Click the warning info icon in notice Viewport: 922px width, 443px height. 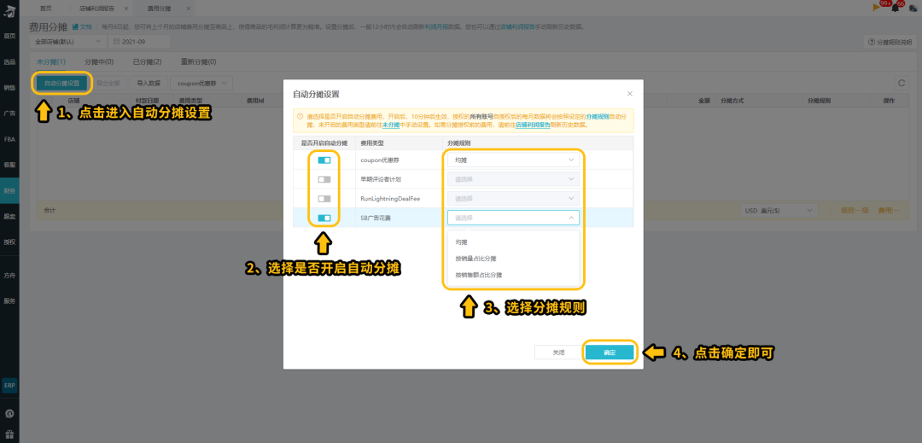point(300,117)
